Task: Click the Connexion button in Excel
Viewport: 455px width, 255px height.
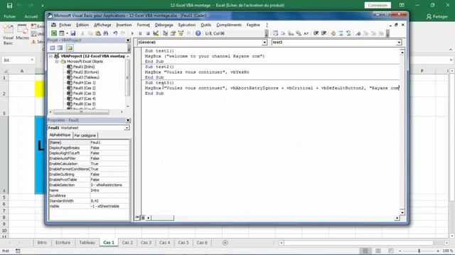Action: [378, 5]
